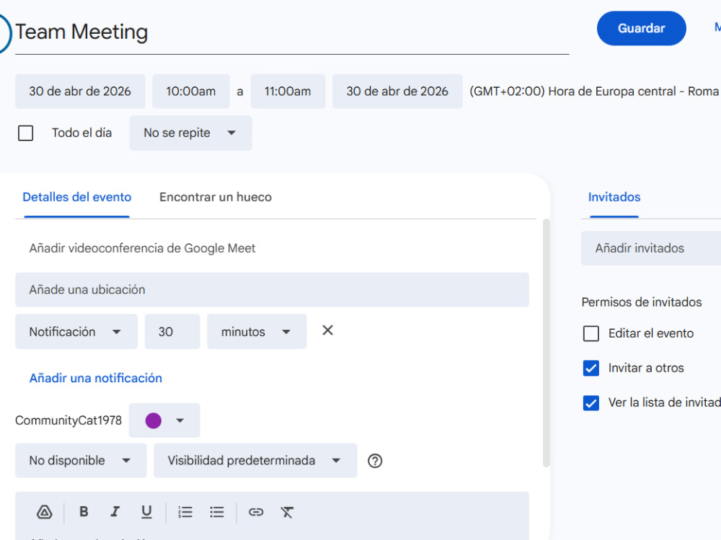Switch to Encontrar un hueco tab
The image size is (721, 540).
tap(216, 197)
